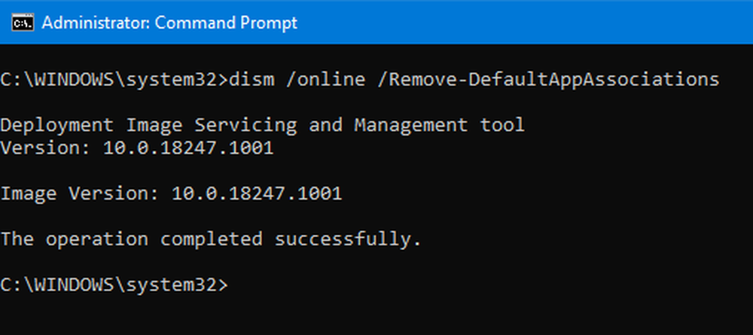
Task: Click the Version: label starting its own line
Action: pos(45,148)
